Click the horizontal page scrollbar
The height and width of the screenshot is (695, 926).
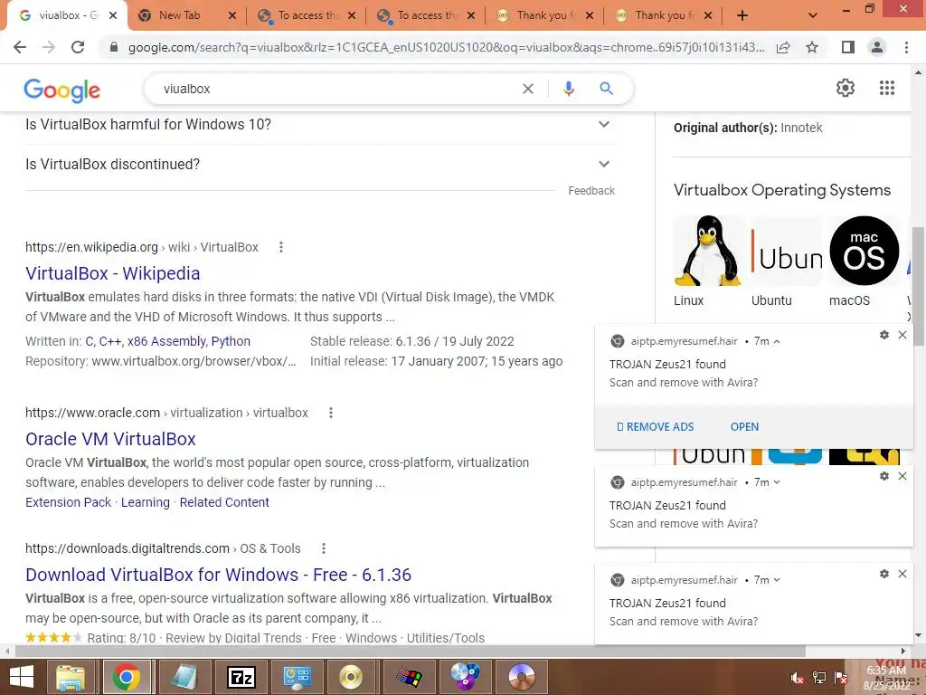coord(411,652)
